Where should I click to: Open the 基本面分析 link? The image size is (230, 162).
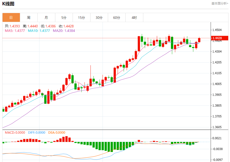tap(220, 3)
